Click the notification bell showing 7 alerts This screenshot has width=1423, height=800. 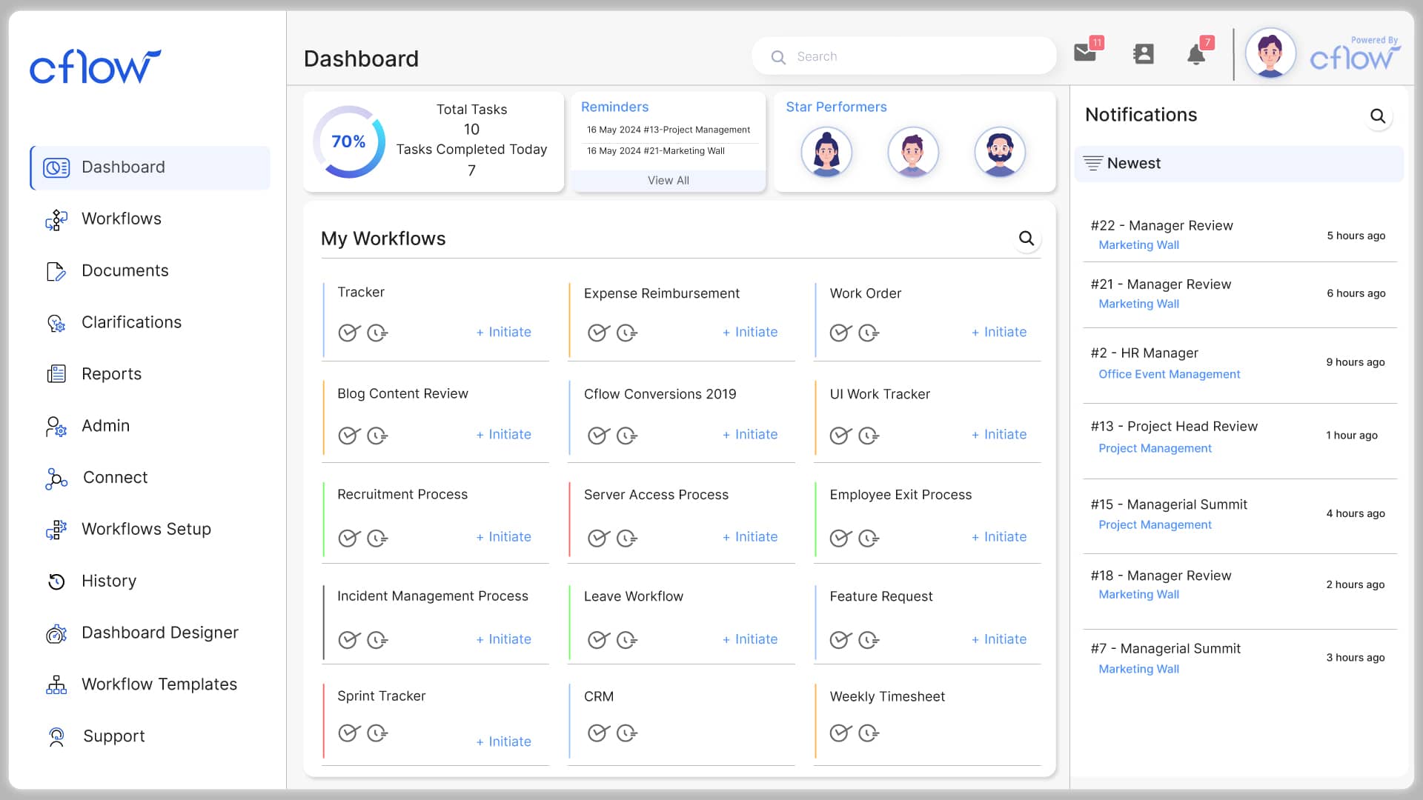(1195, 54)
